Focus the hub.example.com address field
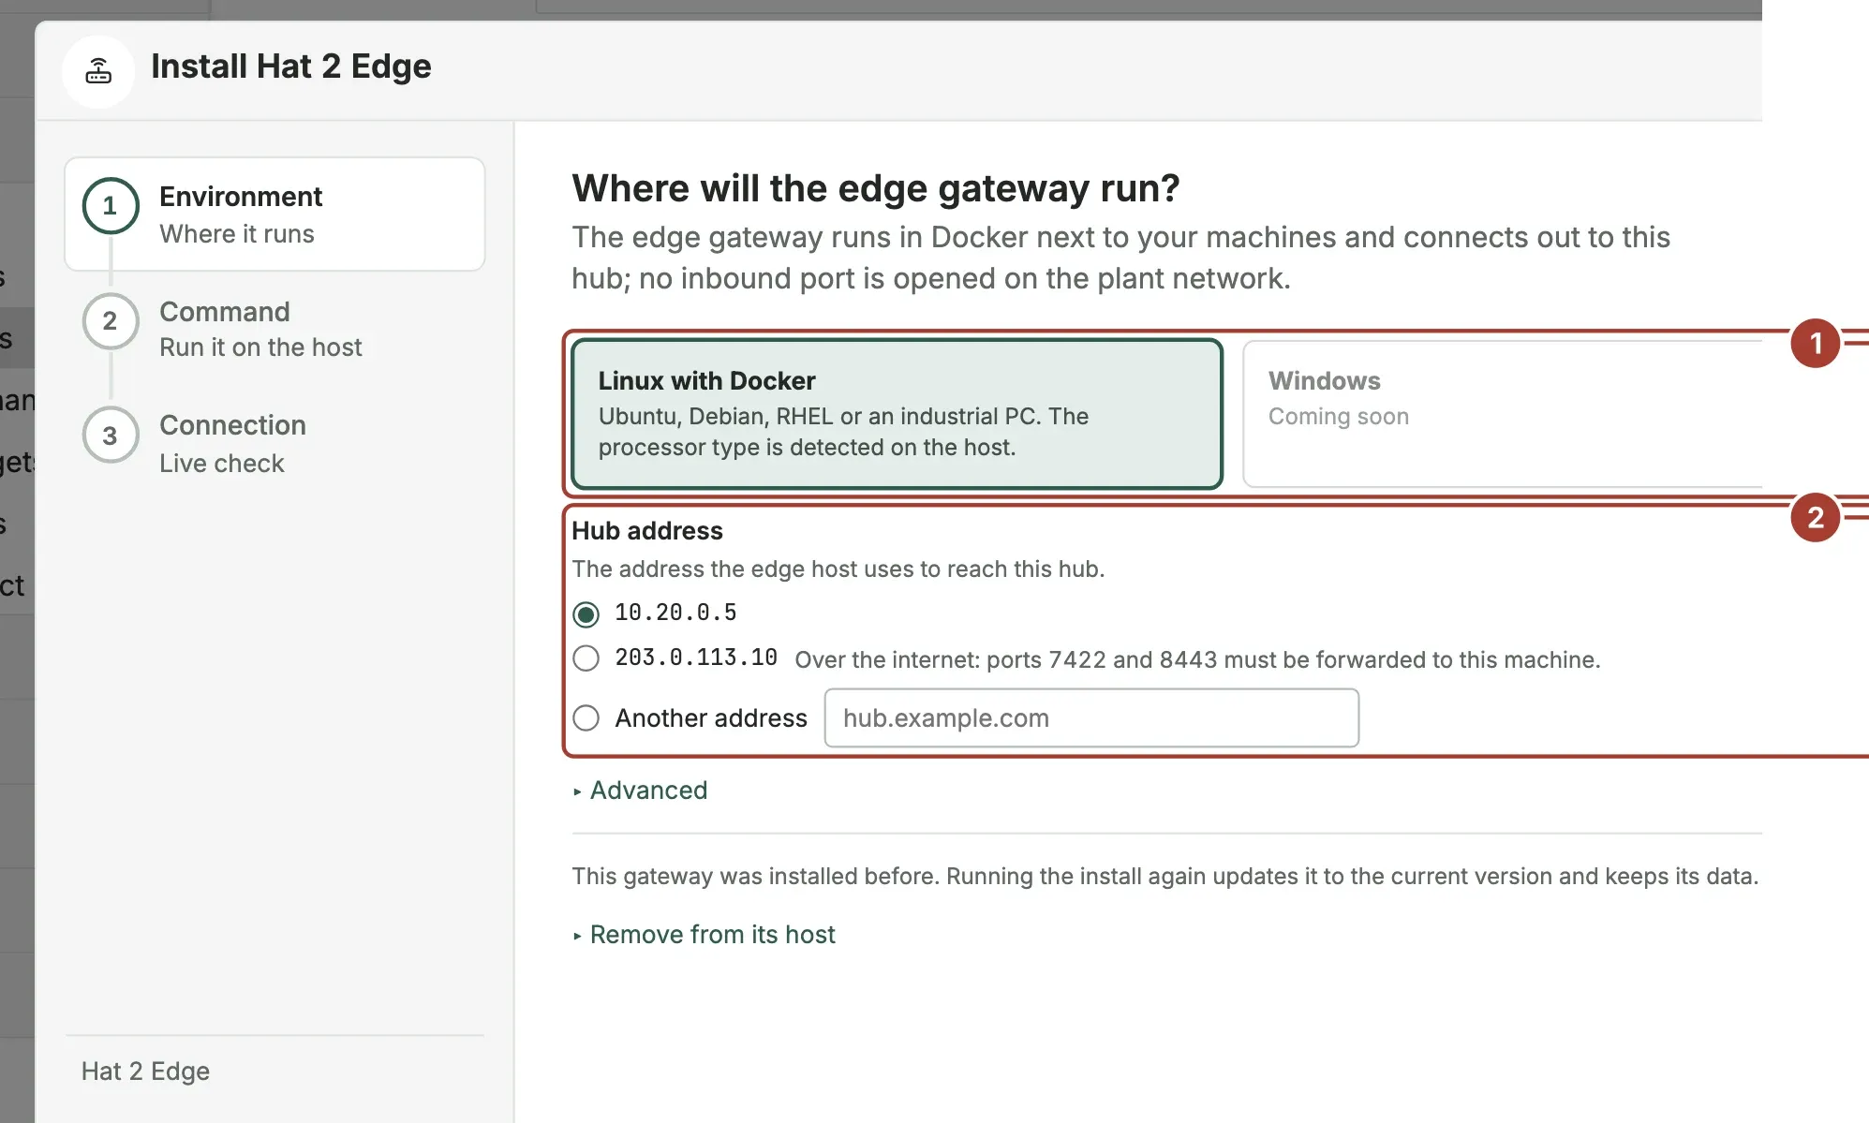Screen dimensions: 1869x1123 (1091, 718)
